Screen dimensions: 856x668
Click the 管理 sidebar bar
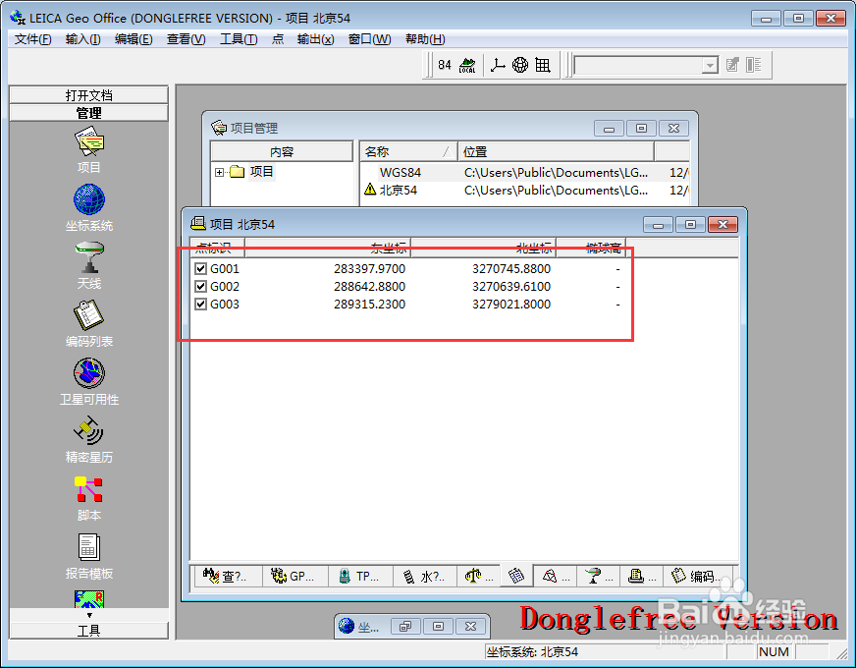click(89, 113)
